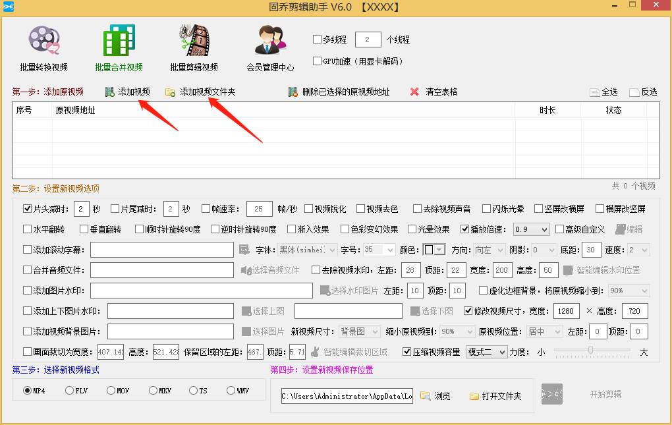Screen dimensions: 672x425
Task: Uncheck the 播放倍速 checkbox
Action: coord(464,229)
